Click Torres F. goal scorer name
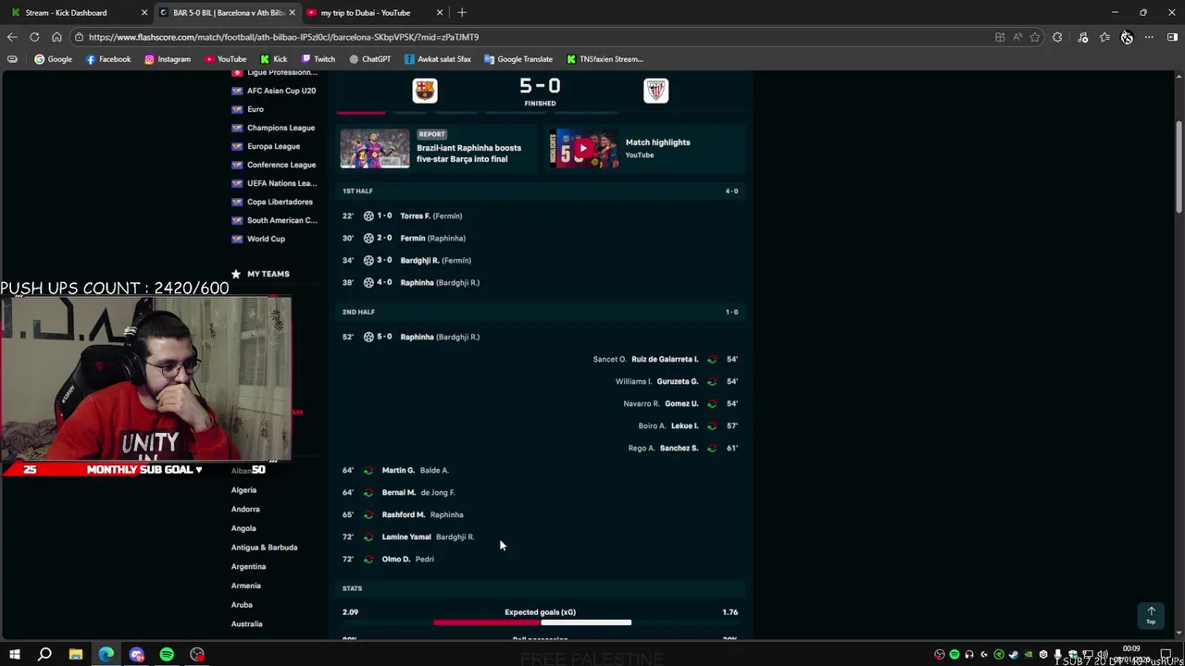1185x666 pixels. [415, 216]
